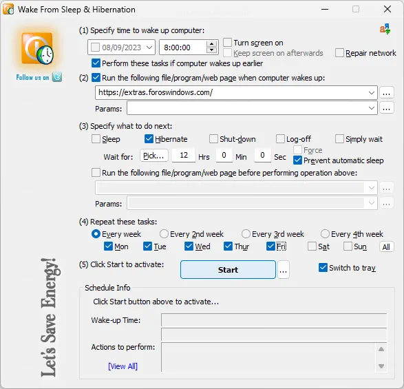The width and height of the screenshot is (404, 389).
Task: Click title bar app icon
Action: pos(8,9)
